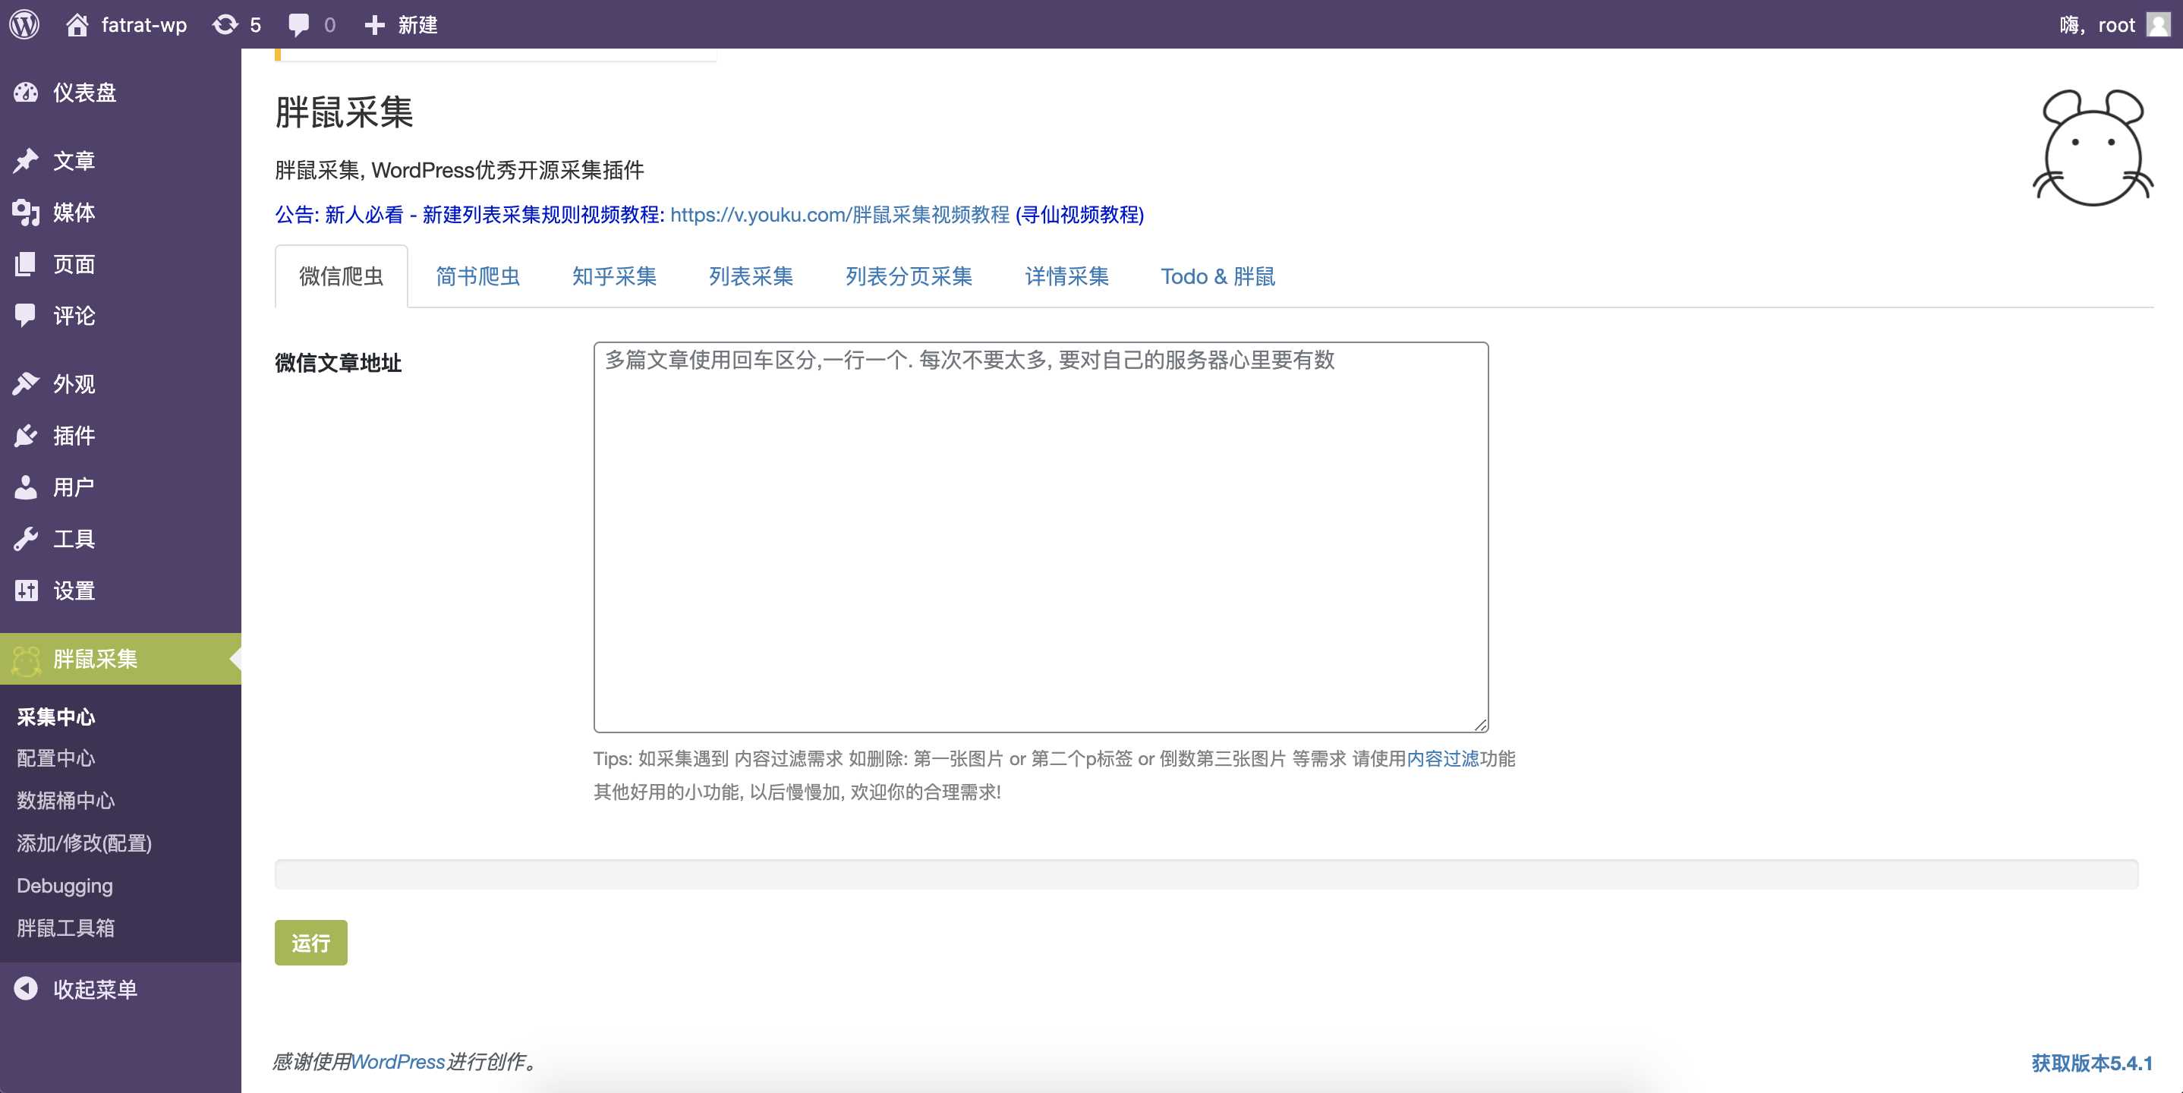Screen dimensions: 2183x1093
Task: Select the Todo & 胖鼠 tab
Action: point(1218,276)
